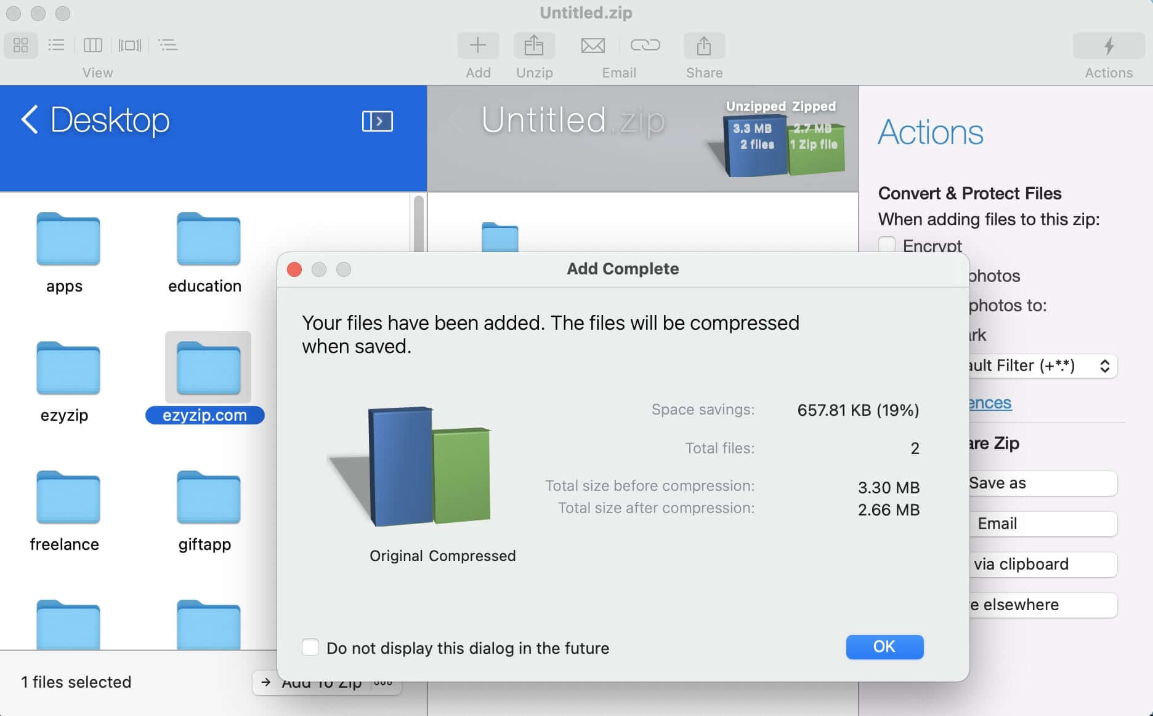This screenshot has width=1153, height=716.
Task: Go back using the Desktop chevron
Action: click(29, 119)
